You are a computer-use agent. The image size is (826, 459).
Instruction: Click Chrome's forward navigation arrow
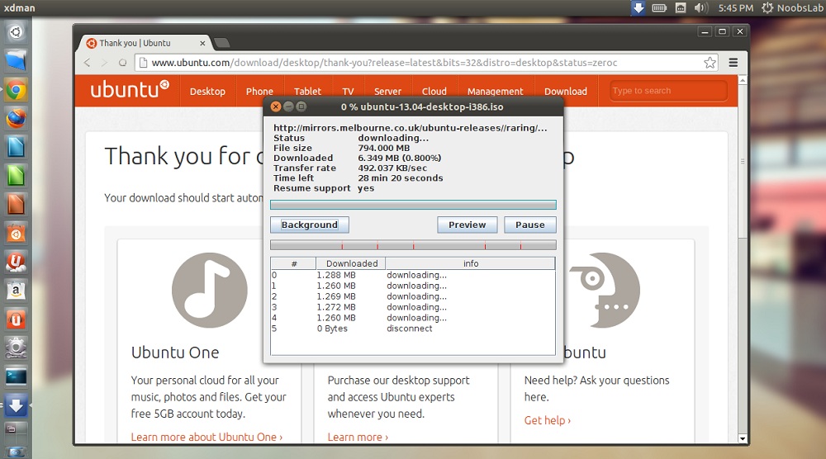[105, 63]
